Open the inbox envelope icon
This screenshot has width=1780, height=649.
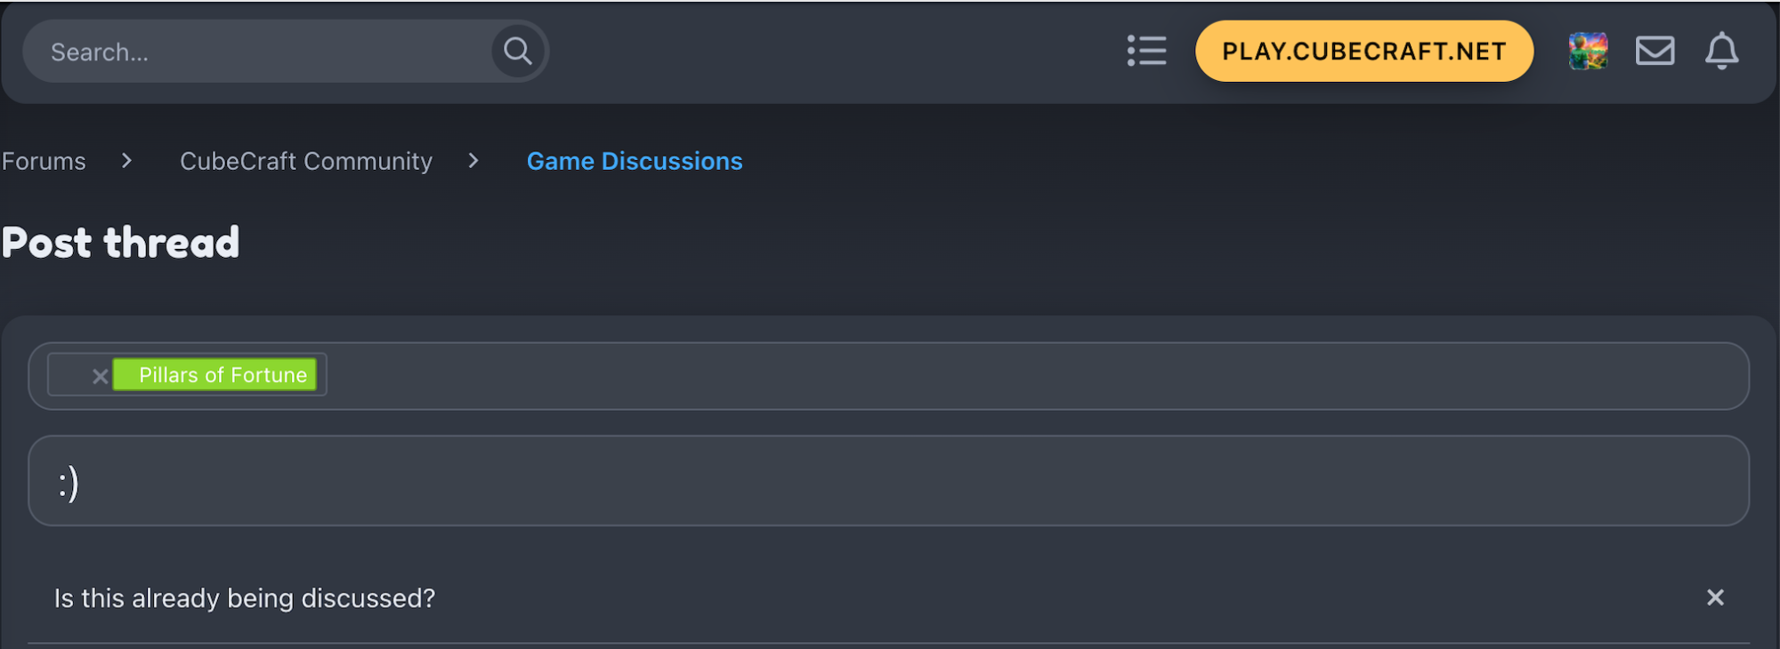pos(1655,52)
